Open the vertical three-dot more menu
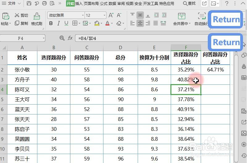Image resolution: width=247 pixels, height=163 pixels. point(235,3)
